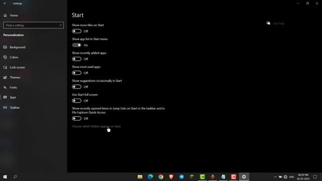The height and width of the screenshot is (181, 322).
Task: Open the Minecraft block icon on the taskbar
Action: pyautogui.click(x=192, y=176)
